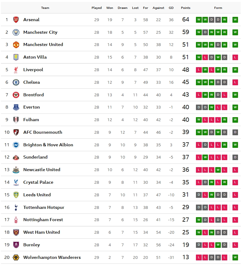Screen dimensions: 242x265
Task: Open the Nottingham Forest team link
Action: tap(43, 220)
